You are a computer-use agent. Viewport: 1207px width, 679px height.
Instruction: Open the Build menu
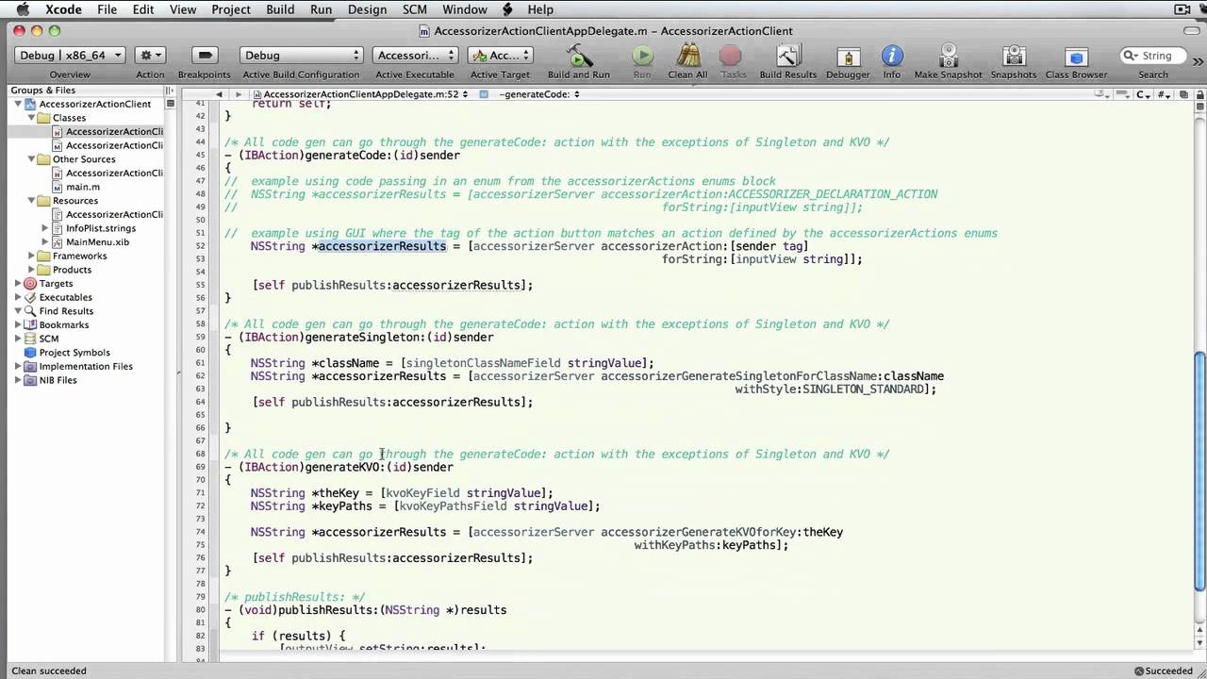click(280, 9)
